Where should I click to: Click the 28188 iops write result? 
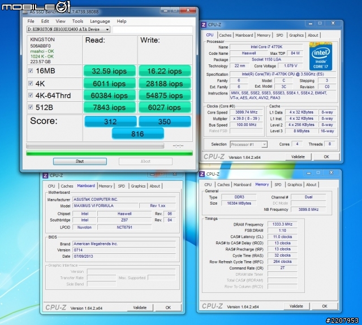pos(165,84)
